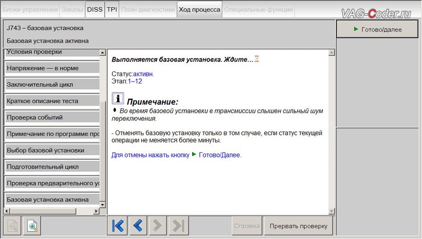
Task: Click the zoom out magnifier icon
Action: [12, 226]
